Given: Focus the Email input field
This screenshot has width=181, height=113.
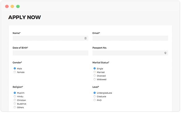Looking at the screenshot, I should (x=130, y=38).
